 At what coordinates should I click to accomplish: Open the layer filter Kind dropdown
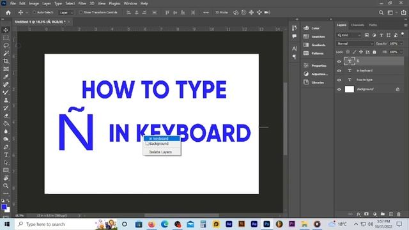[349, 35]
